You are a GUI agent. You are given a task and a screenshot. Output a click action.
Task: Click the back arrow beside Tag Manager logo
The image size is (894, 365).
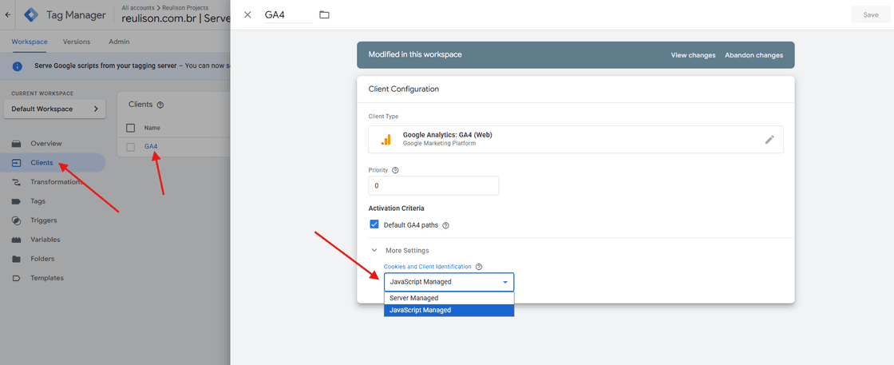[7, 15]
